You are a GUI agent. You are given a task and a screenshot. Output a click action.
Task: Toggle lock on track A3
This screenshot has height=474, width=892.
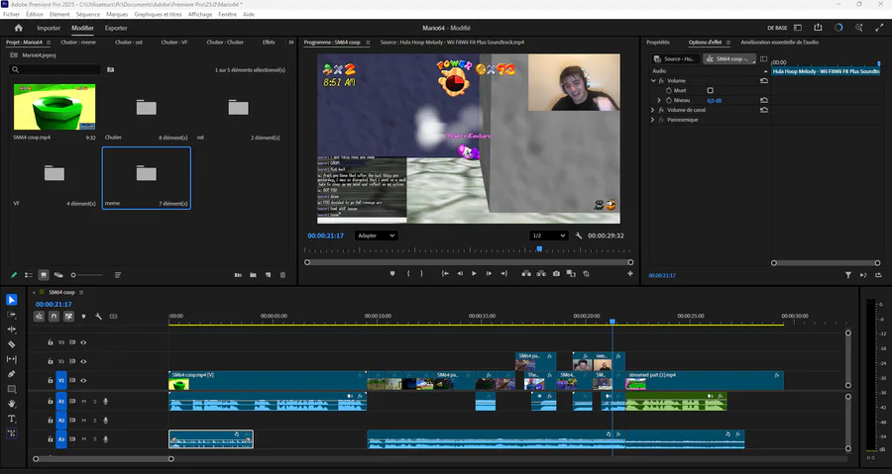pos(51,438)
